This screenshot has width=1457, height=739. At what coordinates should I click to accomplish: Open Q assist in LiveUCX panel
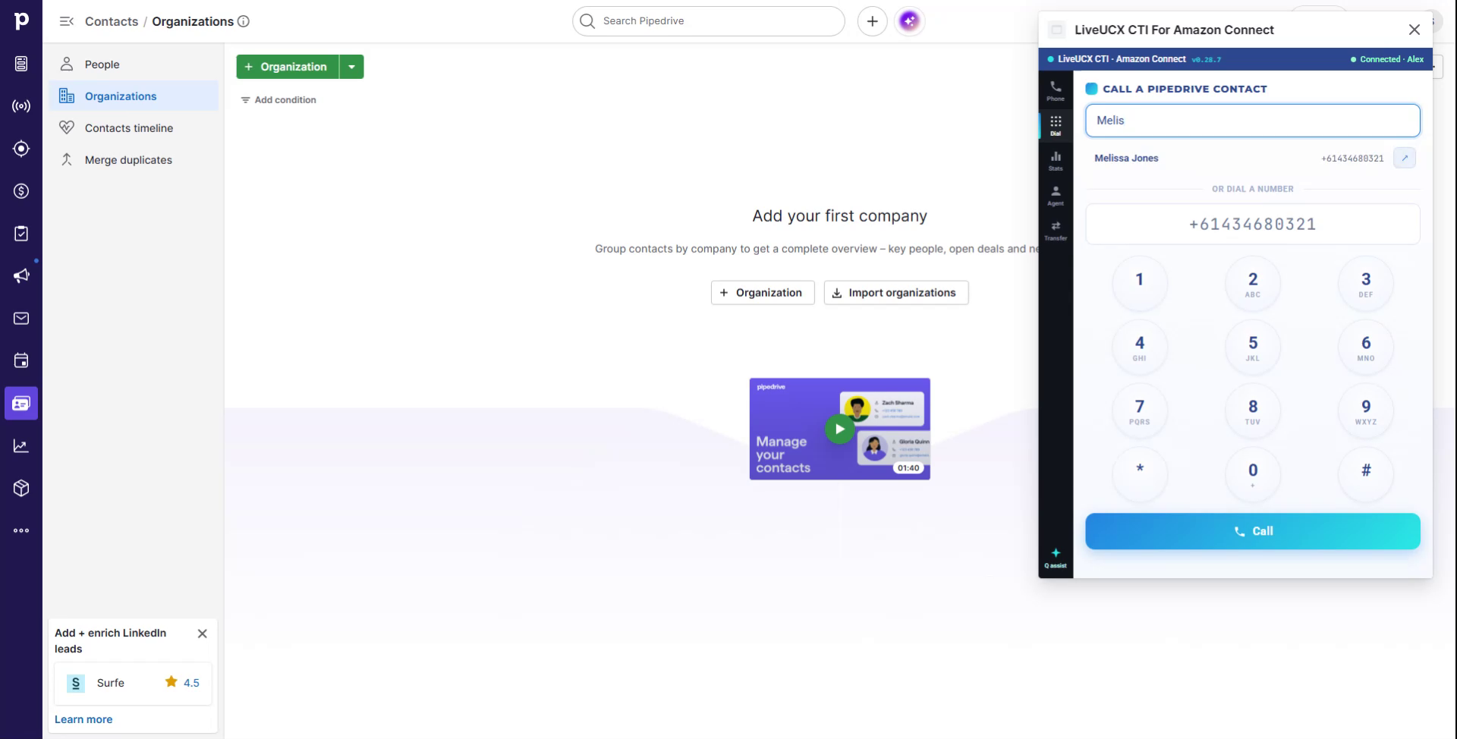[x=1056, y=558]
